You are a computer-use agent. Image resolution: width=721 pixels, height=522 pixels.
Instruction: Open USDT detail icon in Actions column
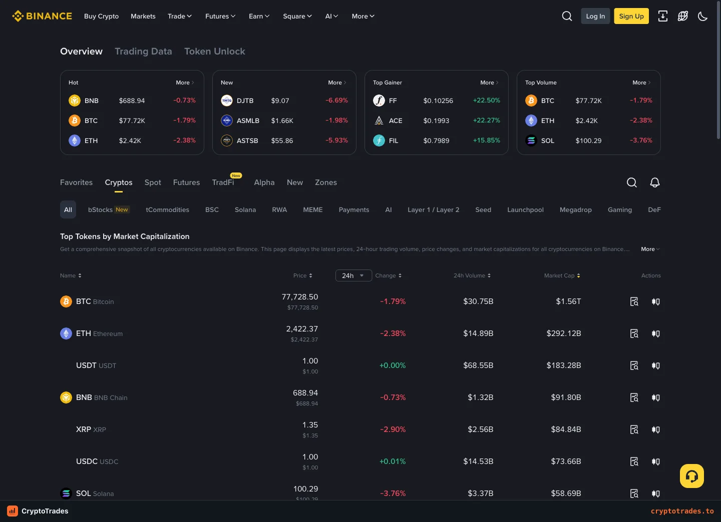(x=634, y=365)
